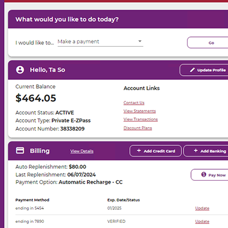Click the plus icon on Add Banking
Image resolution: width=228 pixels, height=228 pixels.
point(196,150)
